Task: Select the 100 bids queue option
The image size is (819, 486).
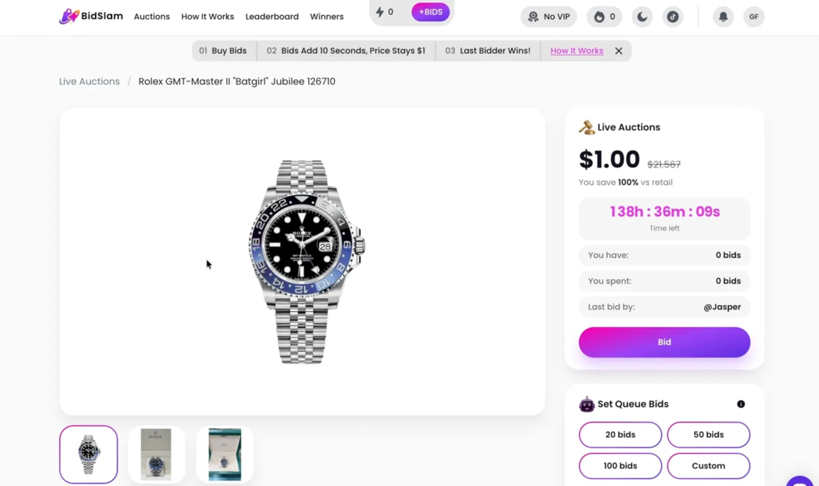Action: tap(620, 466)
